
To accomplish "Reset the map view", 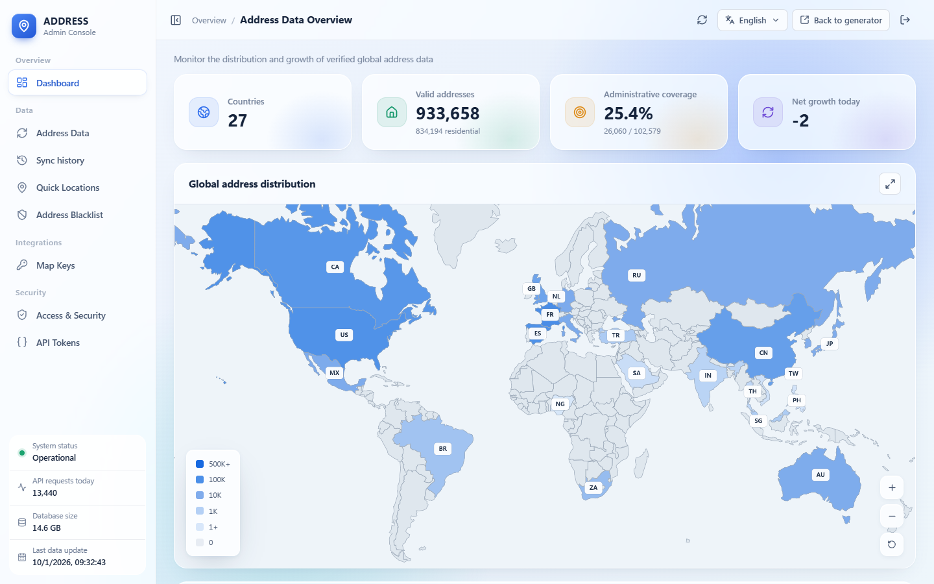I will pos(892,544).
